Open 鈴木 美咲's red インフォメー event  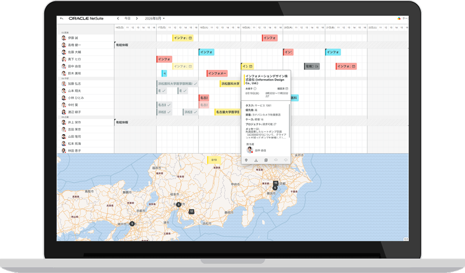217,73
